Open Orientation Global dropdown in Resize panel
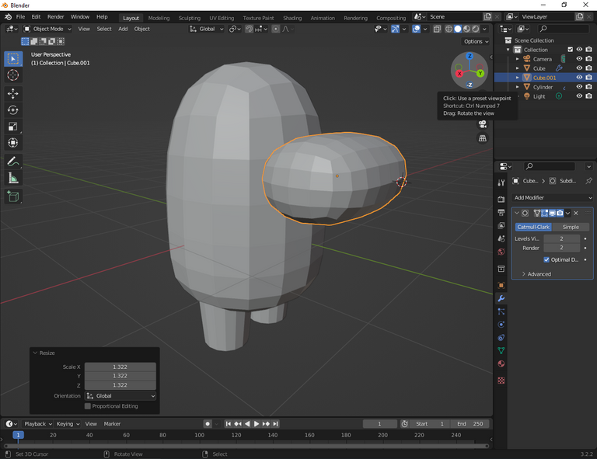 click(x=120, y=396)
